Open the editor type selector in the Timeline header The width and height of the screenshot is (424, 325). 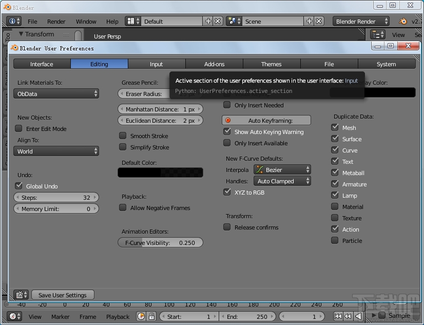click(14, 317)
